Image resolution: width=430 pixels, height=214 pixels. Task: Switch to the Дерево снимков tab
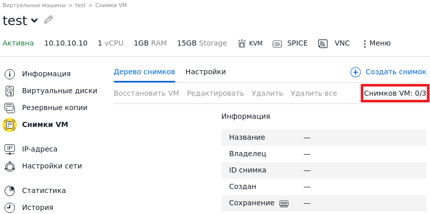(x=144, y=72)
